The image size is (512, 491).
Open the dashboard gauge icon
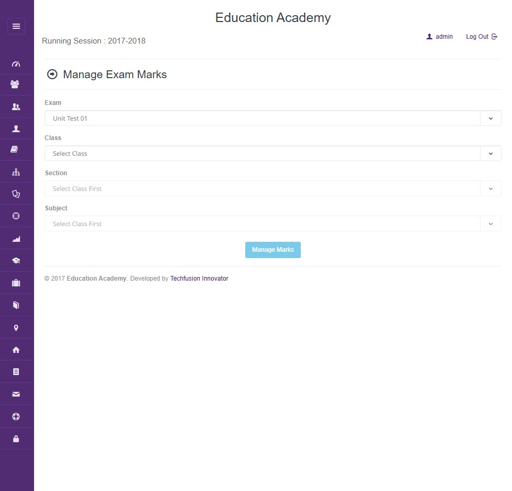pos(16,64)
